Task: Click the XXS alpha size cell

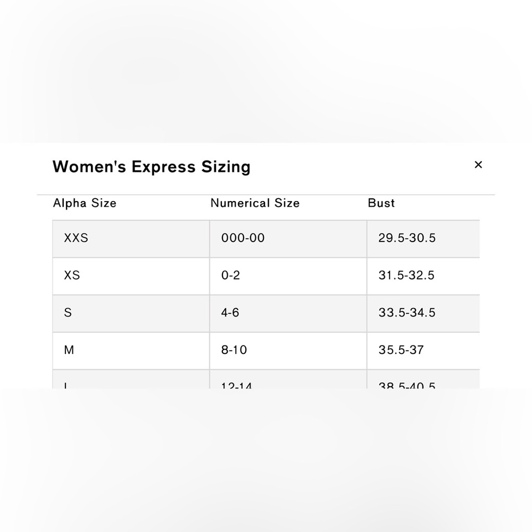Action: tap(131, 238)
